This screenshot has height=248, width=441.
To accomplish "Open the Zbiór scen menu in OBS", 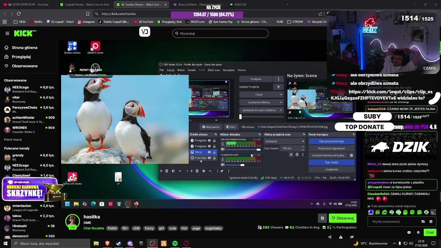I will coord(214,70).
